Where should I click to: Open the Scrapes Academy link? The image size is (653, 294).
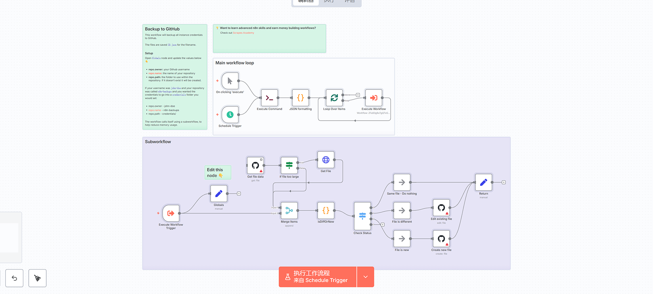click(x=243, y=33)
